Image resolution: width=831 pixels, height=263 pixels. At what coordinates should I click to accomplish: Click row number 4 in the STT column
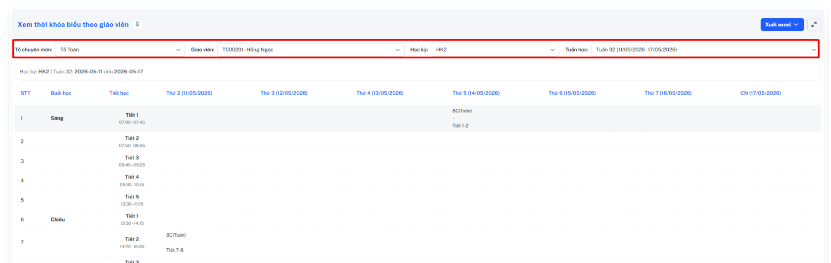[x=22, y=180]
